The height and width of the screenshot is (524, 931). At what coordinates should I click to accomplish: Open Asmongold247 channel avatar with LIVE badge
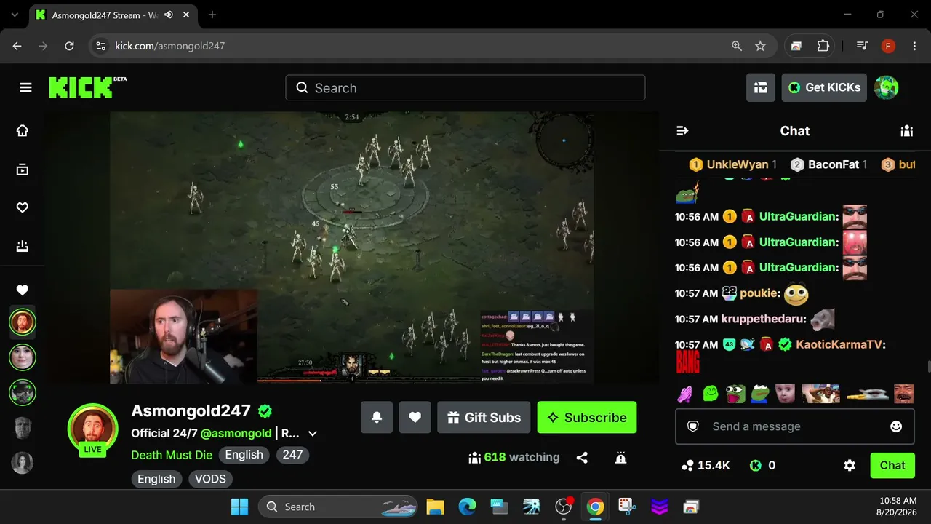(x=93, y=429)
